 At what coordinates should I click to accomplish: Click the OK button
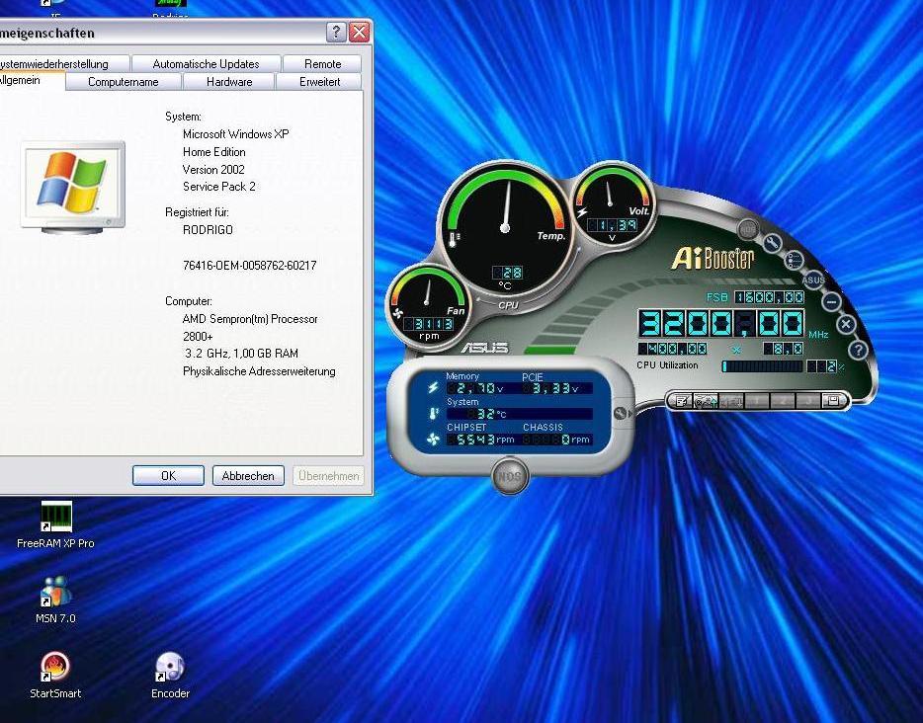pos(168,475)
